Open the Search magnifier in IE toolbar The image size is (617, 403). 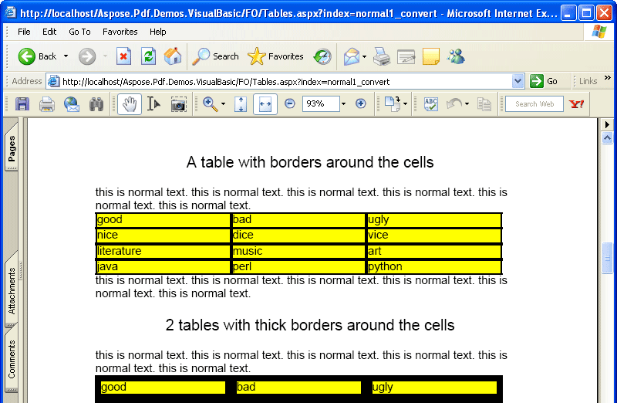tap(215, 56)
